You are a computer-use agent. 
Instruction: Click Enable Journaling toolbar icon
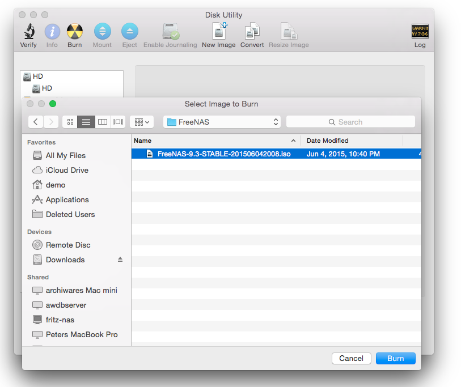(x=171, y=31)
